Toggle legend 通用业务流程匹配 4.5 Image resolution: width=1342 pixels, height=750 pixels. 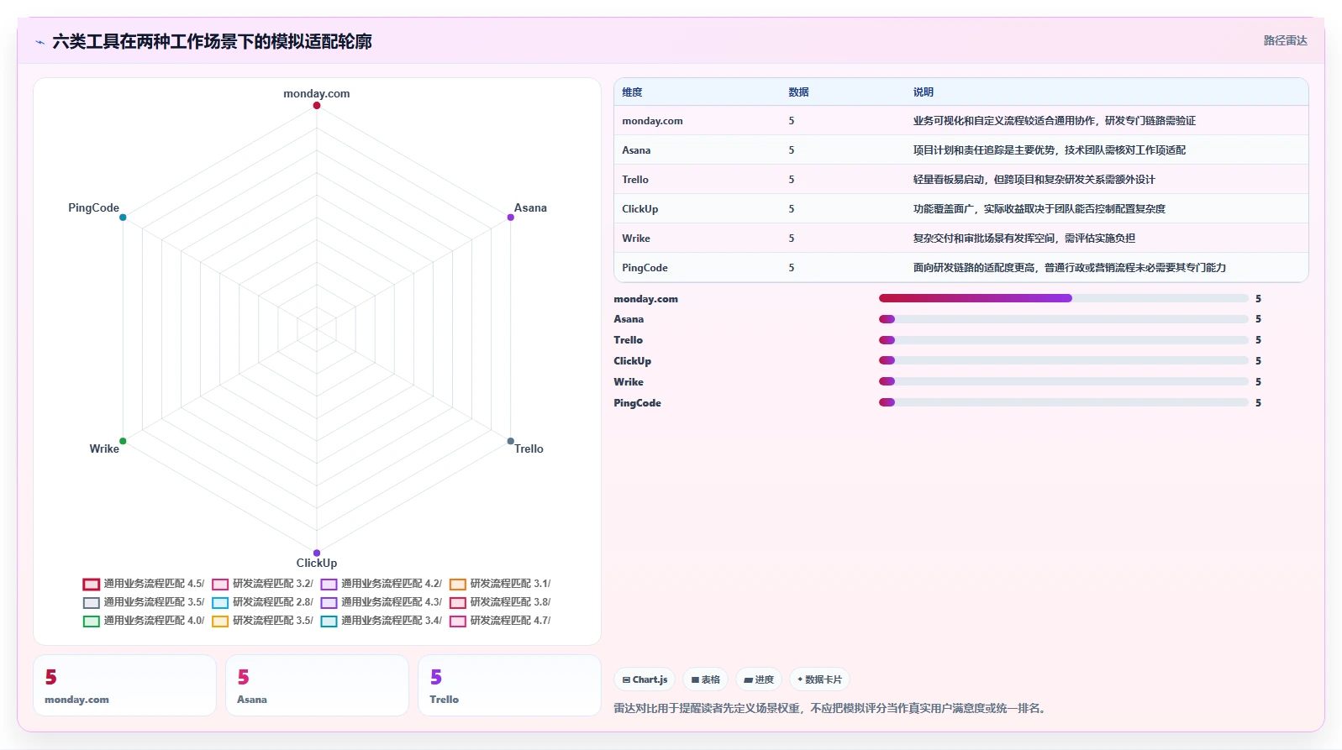point(144,584)
